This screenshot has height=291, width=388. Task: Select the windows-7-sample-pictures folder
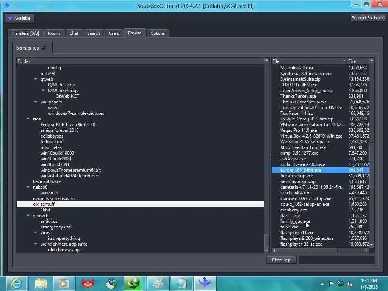coord(76,113)
